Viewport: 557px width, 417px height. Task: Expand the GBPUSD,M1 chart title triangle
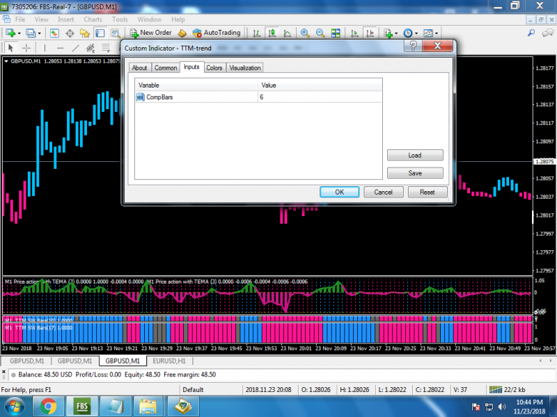click(x=6, y=61)
